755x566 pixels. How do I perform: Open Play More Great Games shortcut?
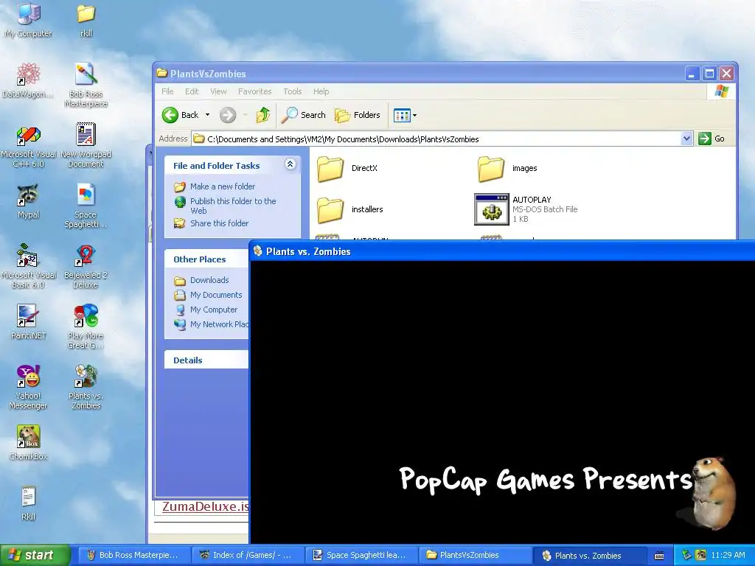point(86,326)
